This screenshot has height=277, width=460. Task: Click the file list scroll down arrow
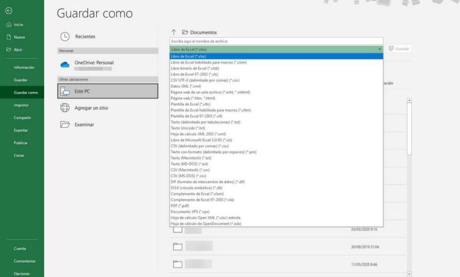point(409,275)
